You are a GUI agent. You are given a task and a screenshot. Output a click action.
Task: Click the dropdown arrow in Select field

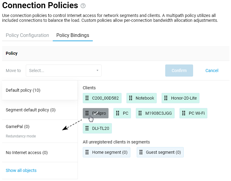[x=97, y=71]
